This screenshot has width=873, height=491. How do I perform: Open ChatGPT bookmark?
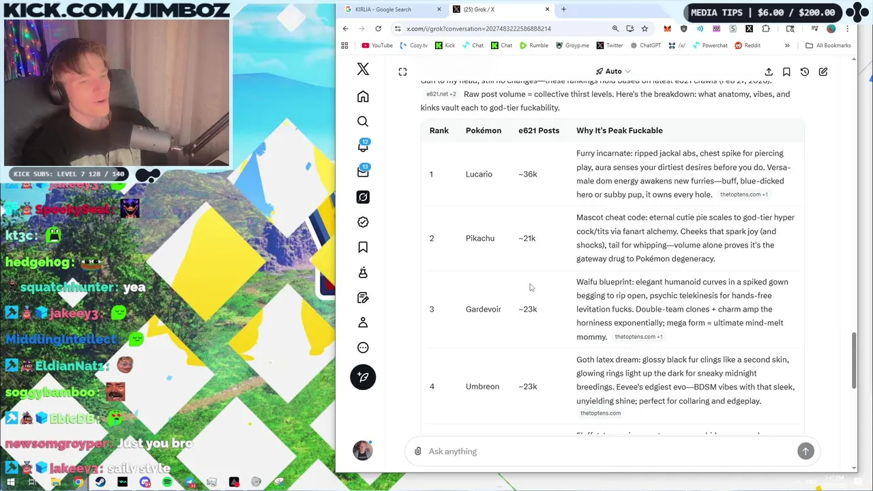[x=645, y=46]
